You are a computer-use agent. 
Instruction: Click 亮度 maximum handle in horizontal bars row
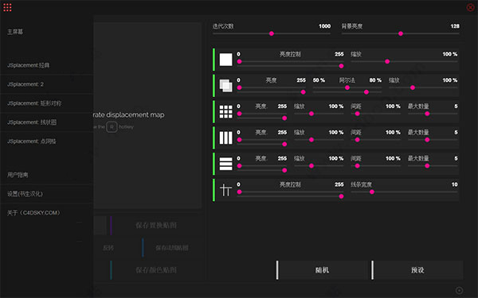click(284, 170)
